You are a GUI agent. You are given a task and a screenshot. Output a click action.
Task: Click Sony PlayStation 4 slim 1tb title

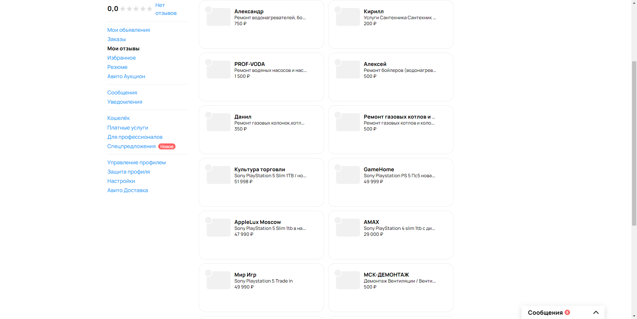pos(399,228)
